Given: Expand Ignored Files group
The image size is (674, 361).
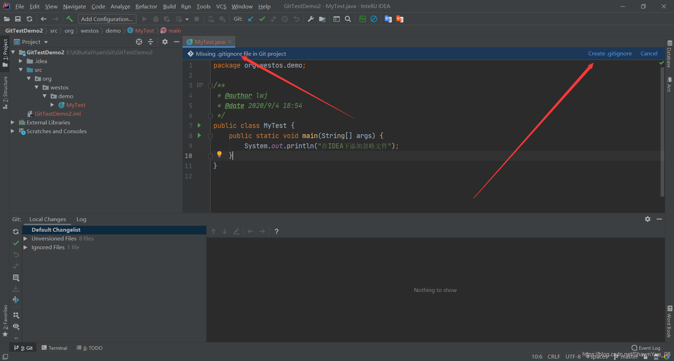Looking at the screenshot, I should pos(25,247).
